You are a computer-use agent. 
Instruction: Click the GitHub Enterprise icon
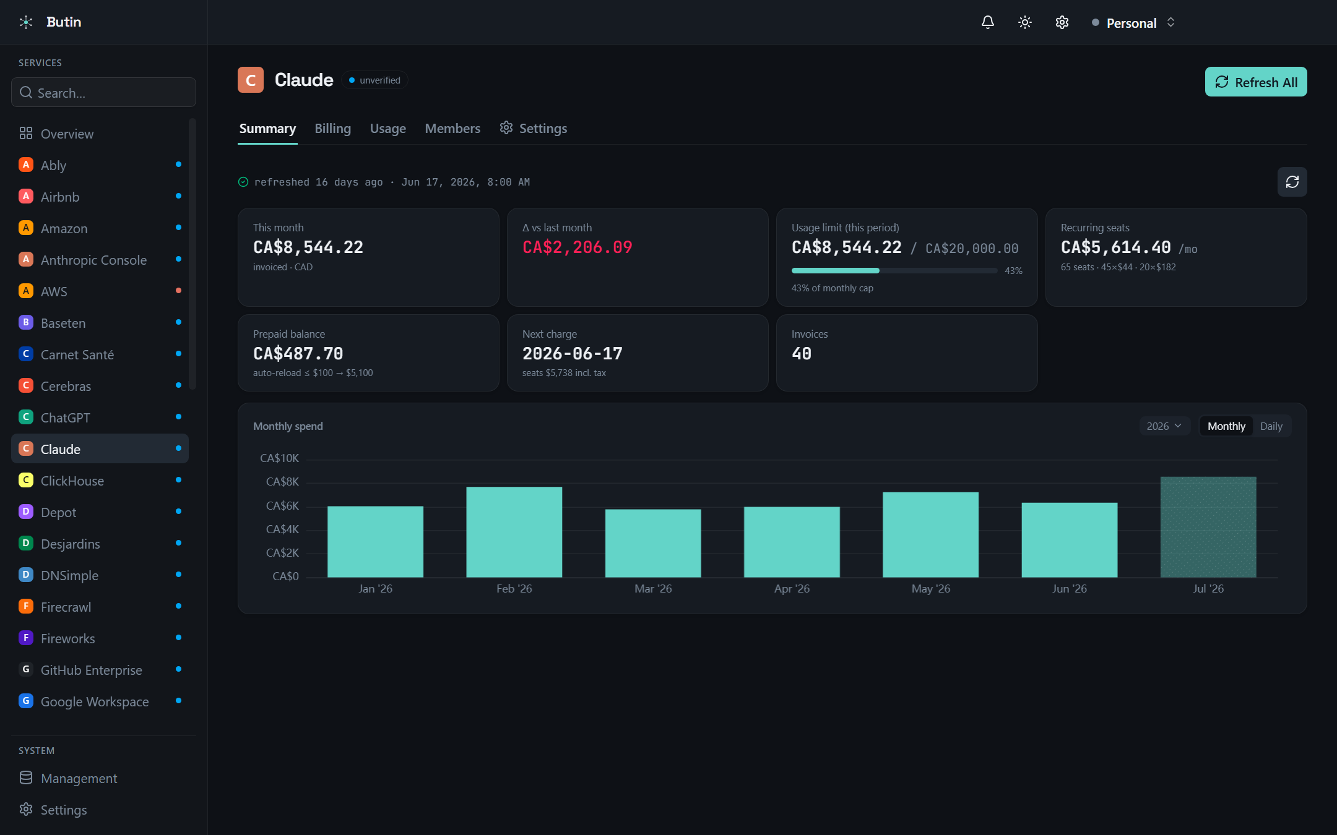click(26, 669)
